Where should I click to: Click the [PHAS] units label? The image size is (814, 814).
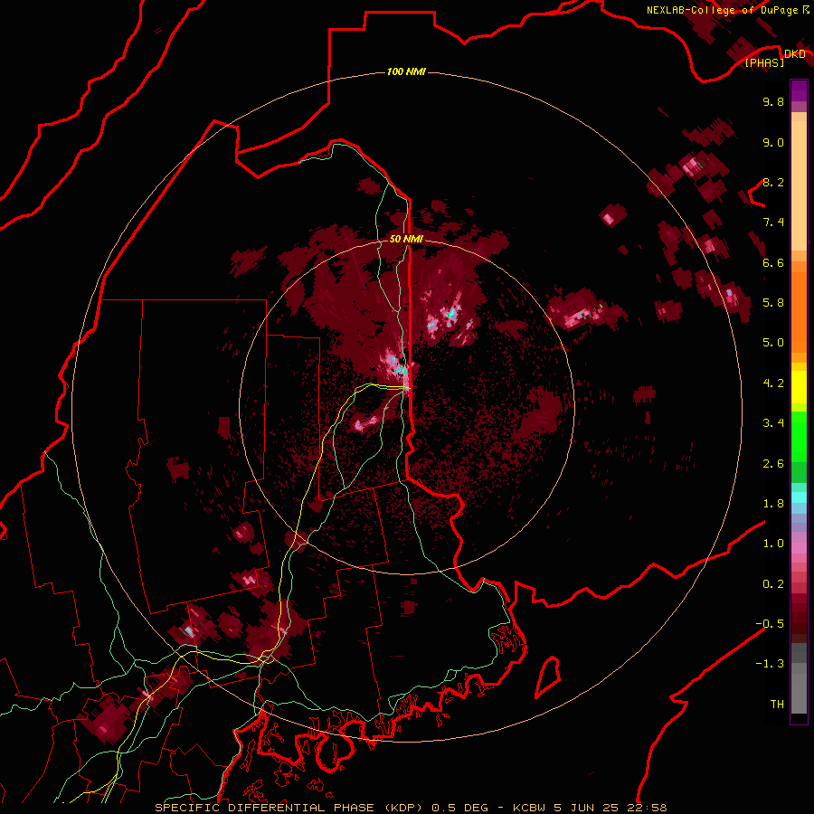coord(764,62)
